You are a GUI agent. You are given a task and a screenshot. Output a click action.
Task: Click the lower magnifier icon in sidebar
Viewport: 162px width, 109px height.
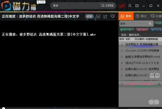pyautogui.click(x=157, y=102)
